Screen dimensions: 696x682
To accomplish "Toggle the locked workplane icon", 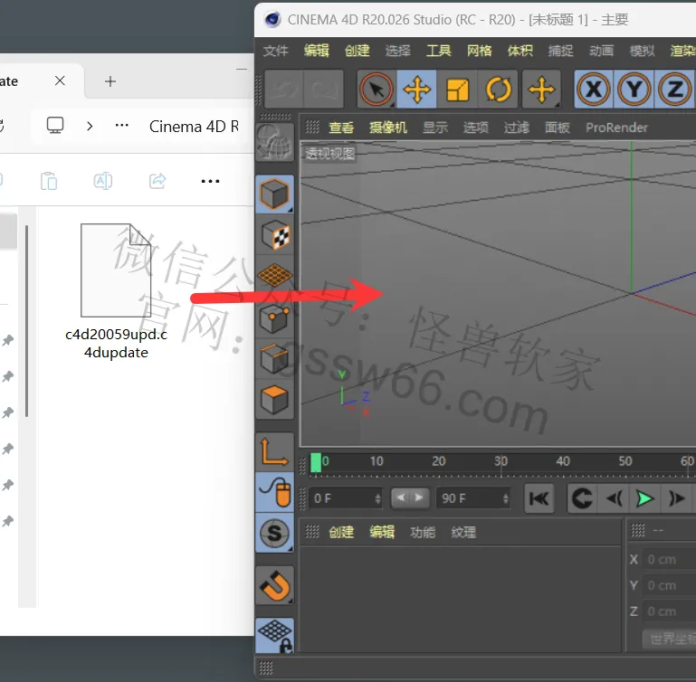I will tap(274, 636).
